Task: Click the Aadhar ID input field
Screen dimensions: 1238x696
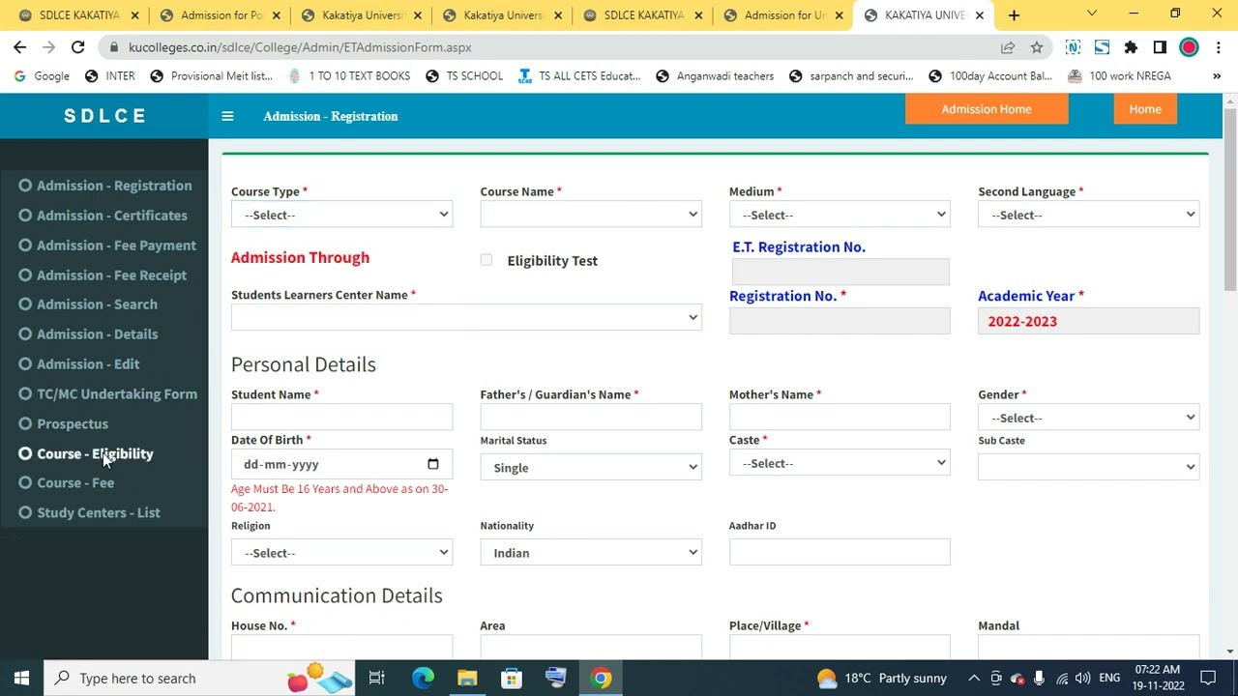Action: point(840,552)
